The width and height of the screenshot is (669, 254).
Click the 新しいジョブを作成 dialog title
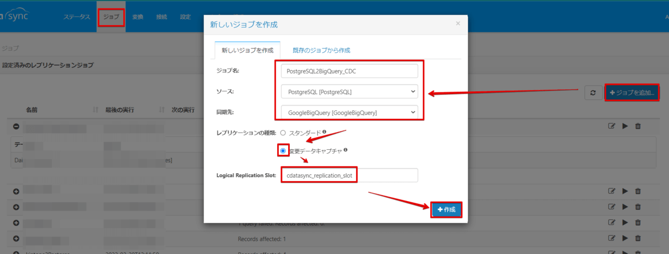pos(244,25)
